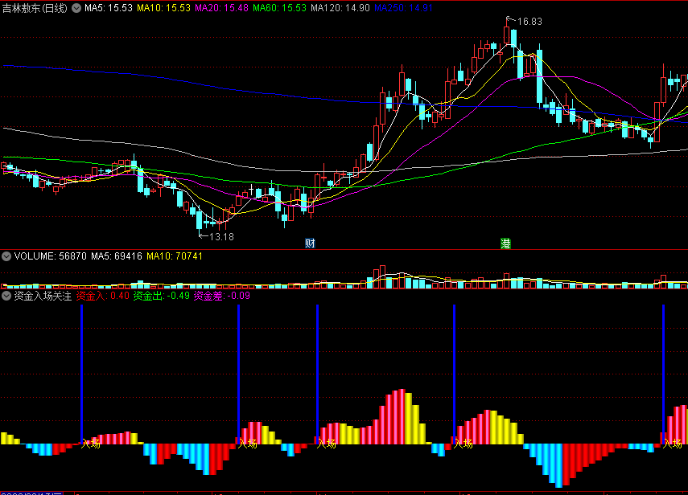The height and width of the screenshot is (495, 688).
Task: Select the VOLUME: 56870 value
Action: click(51, 256)
